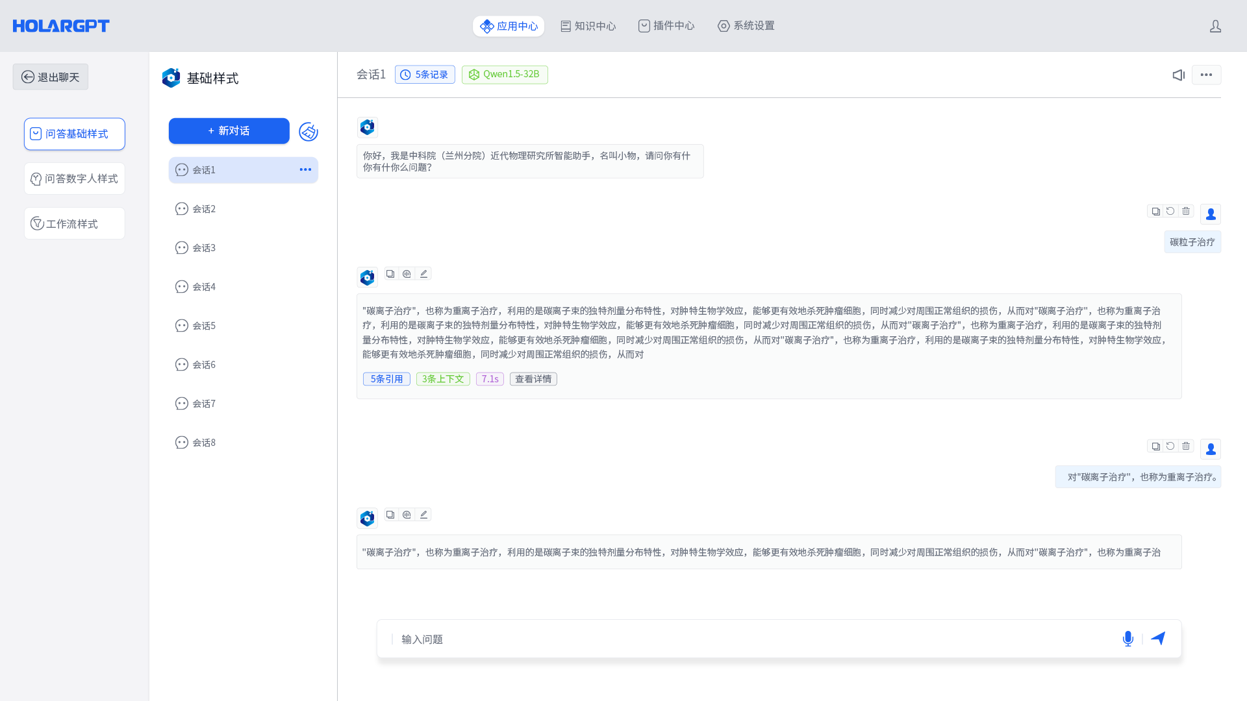The image size is (1247, 701).
Task: Copy the second assistant answer
Action: [390, 515]
